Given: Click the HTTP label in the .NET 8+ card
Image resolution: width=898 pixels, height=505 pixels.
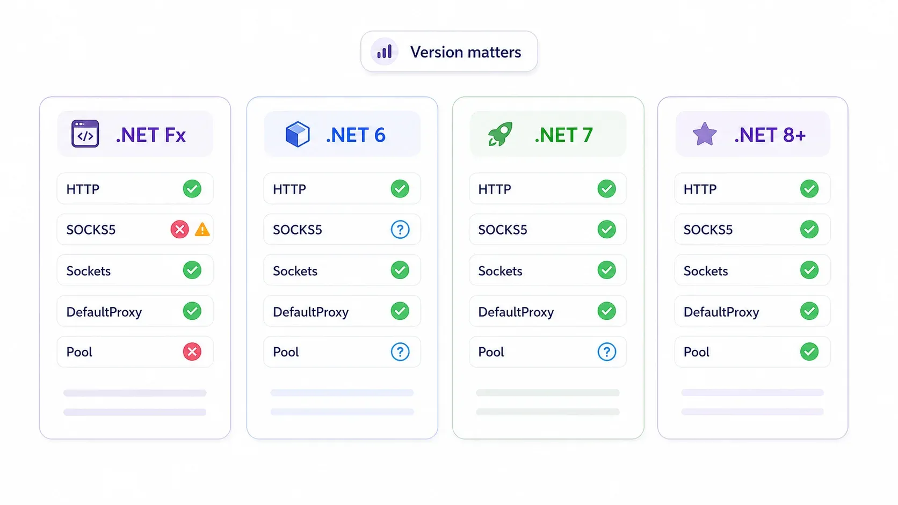Looking at the screenshot, I should [700, 189].
